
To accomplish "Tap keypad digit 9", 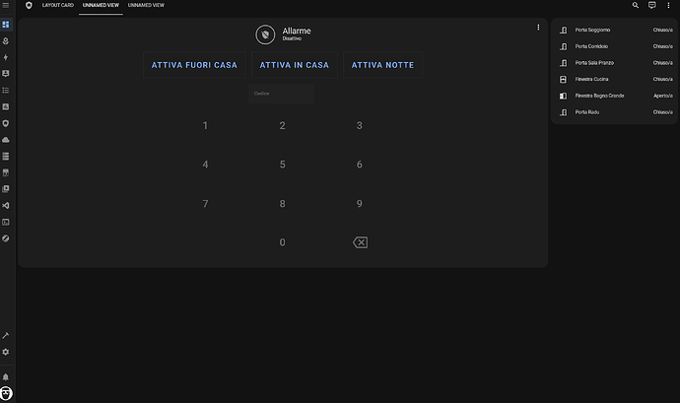I will 359,204.
